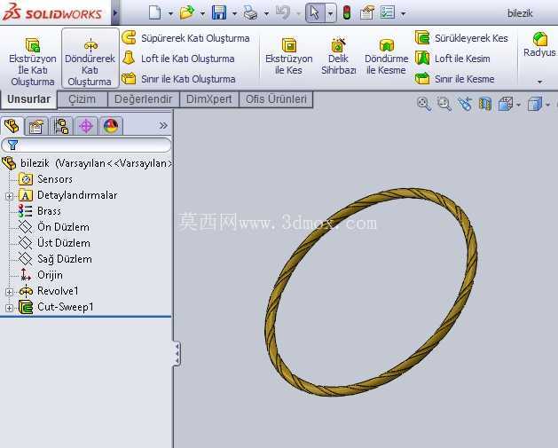Screen dimensions: 558x448
Task: Select the Sensors folder
Action: 45,179
